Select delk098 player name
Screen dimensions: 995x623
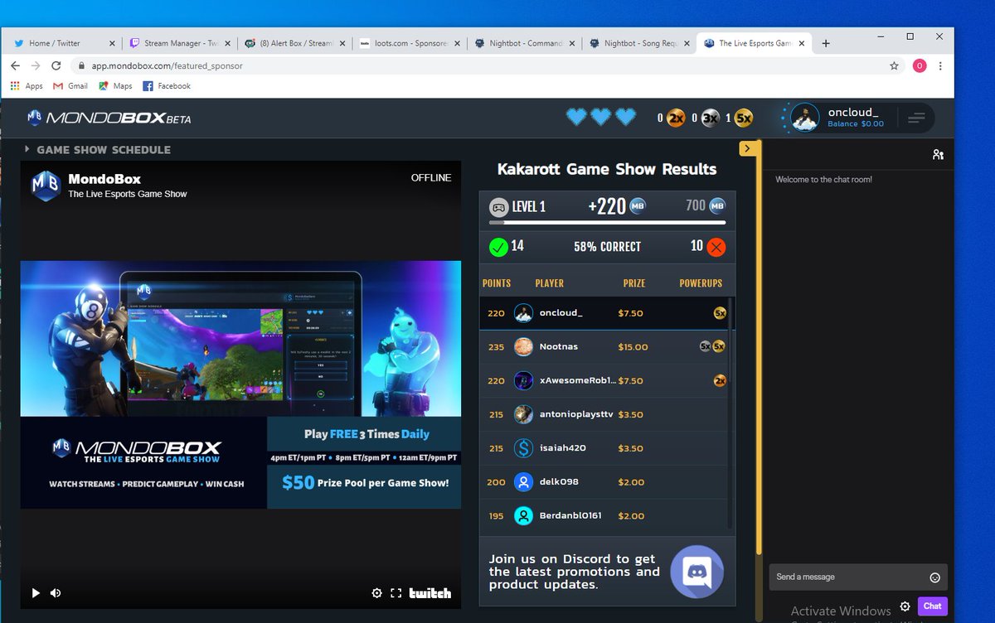[559, 482]
